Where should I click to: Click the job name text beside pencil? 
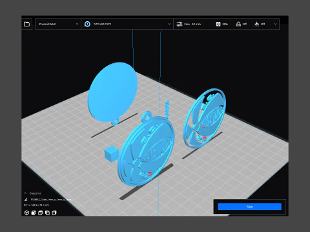click(x=51, y=200)
